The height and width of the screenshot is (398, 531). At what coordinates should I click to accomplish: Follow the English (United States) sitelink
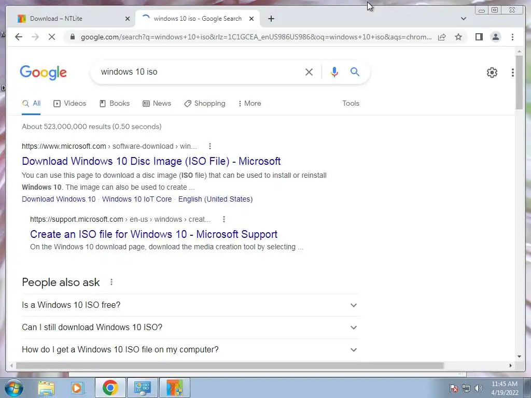tap(215, 199)
